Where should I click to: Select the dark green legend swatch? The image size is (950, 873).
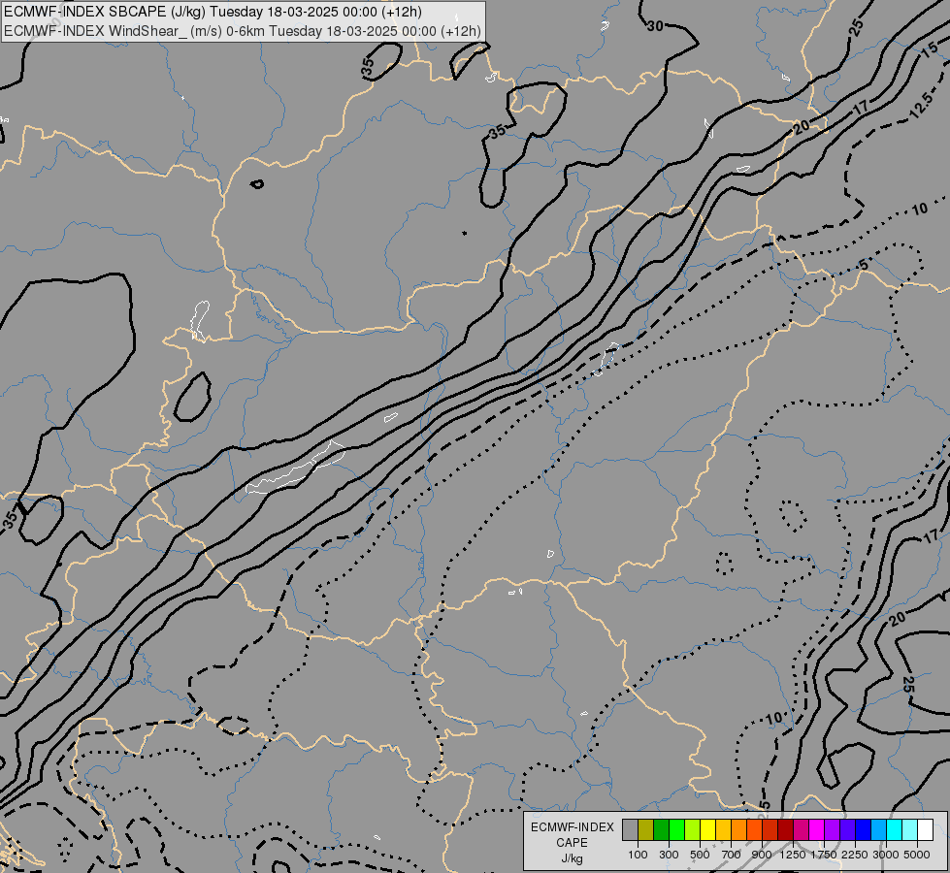tap(661, 829)
